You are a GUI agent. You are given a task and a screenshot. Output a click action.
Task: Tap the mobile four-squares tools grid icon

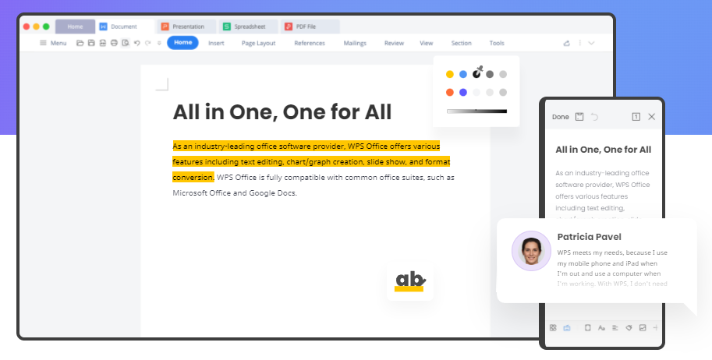coord(553,328)
